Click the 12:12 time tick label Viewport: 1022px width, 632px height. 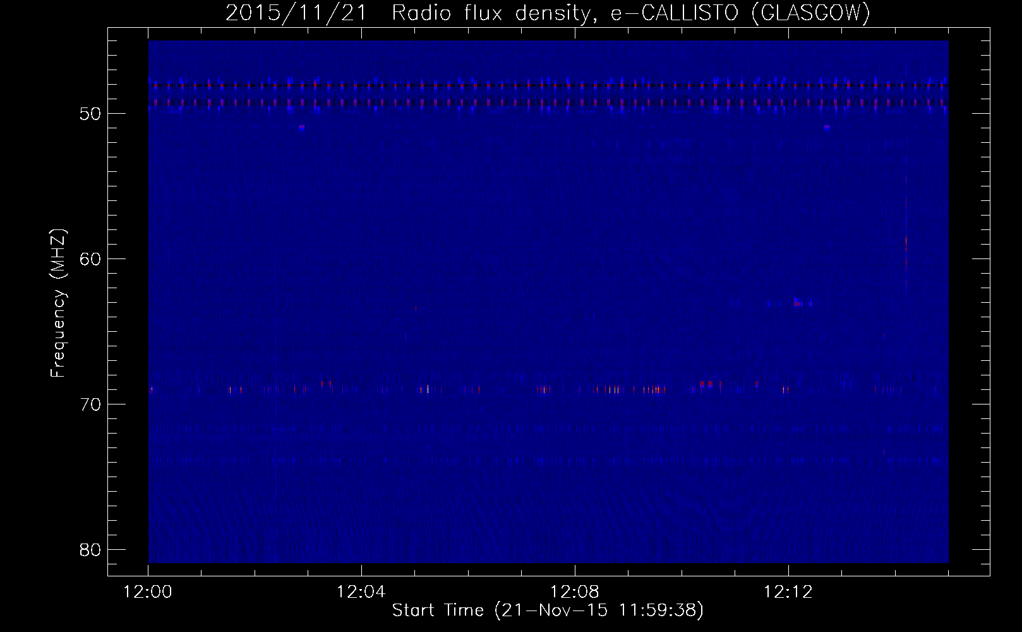click(x=788, y=592)
